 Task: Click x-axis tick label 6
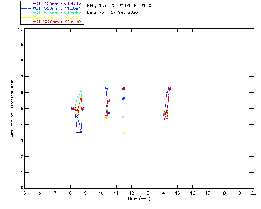(x=40, y=193)
